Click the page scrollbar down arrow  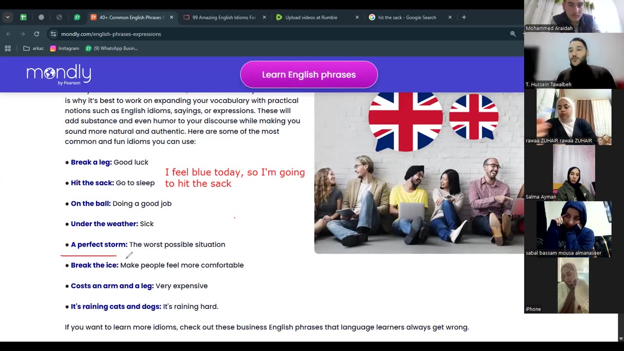(x=621, y=338)
